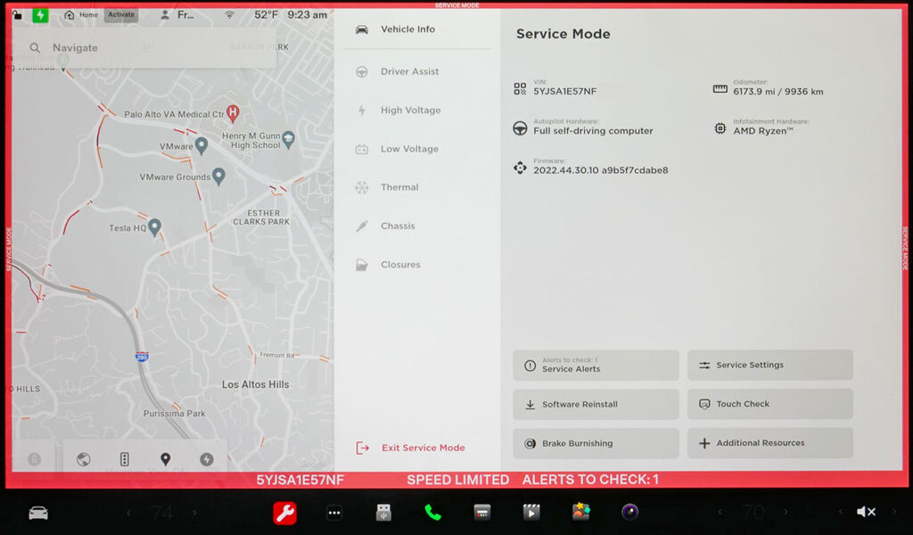Open the Toybox icon
The width and height of the screenshot is (913, 535).
580,512
